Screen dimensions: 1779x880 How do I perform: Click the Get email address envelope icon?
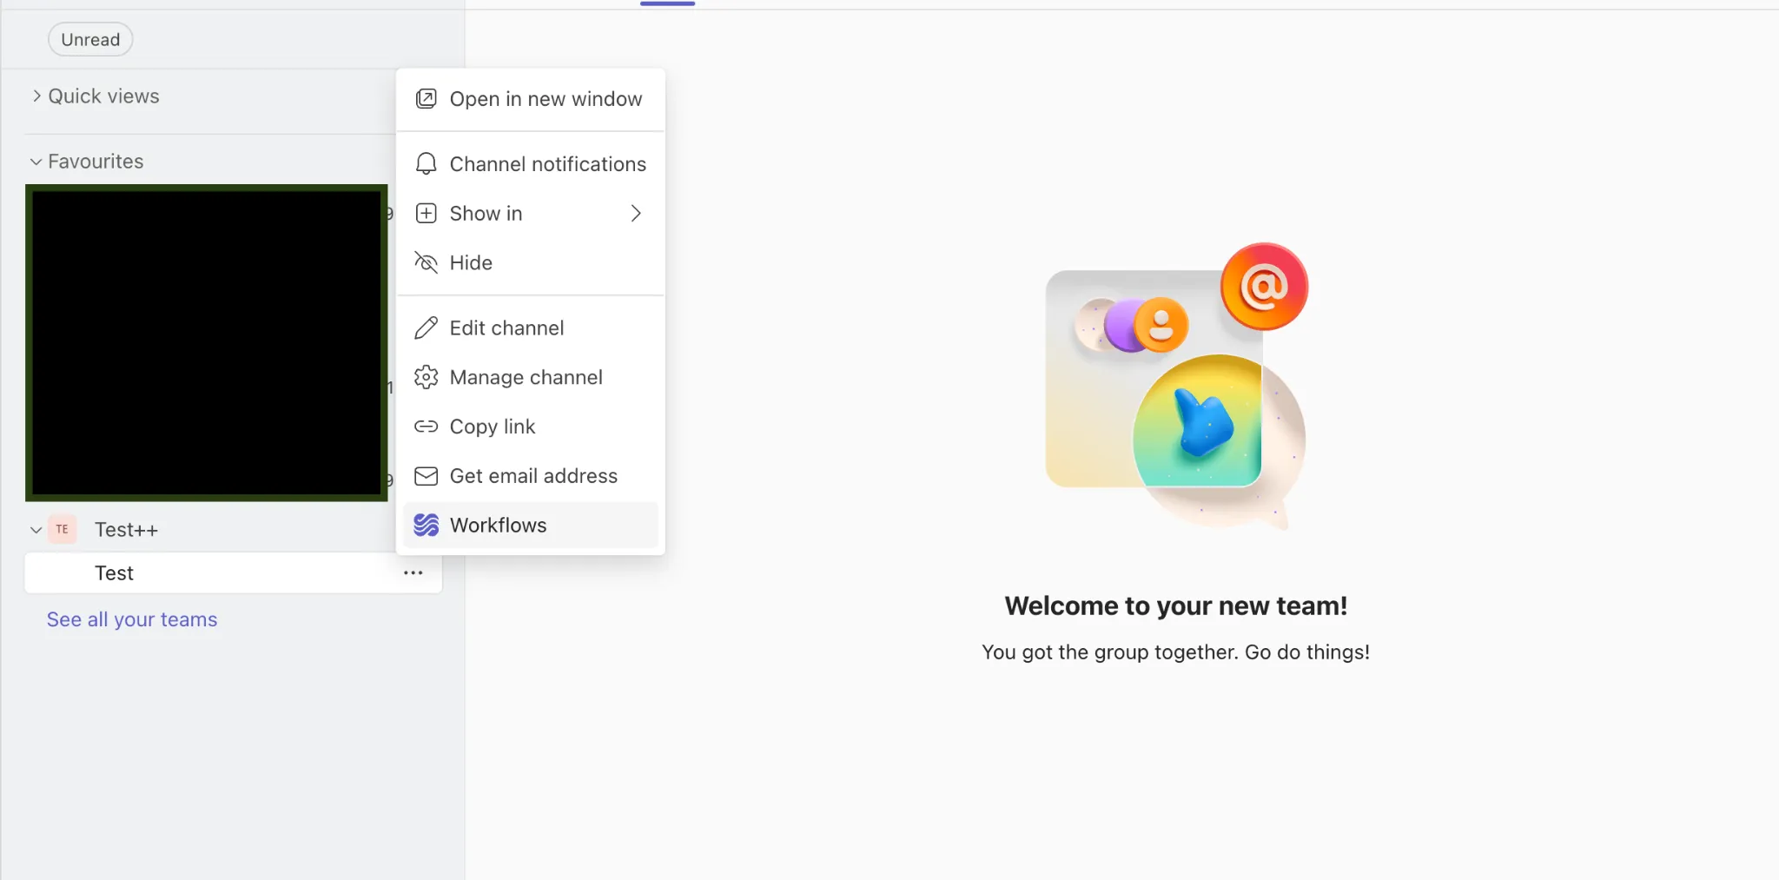pyautogui.click(x=426, y=476)
